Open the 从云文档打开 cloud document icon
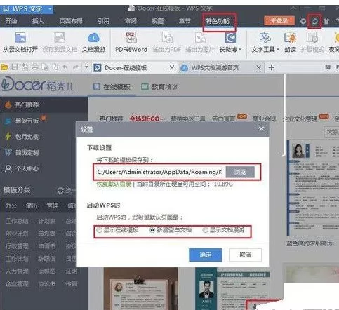 click(20, 42)
